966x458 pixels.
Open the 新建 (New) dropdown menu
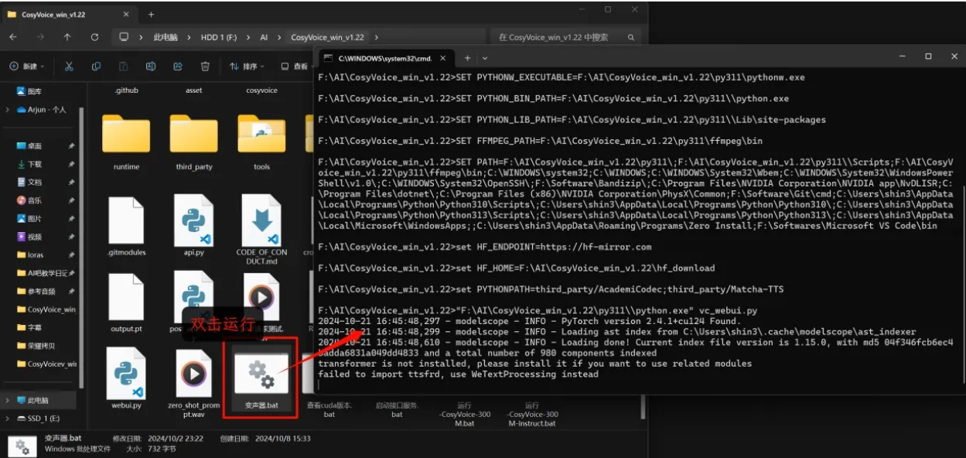tap(27, 67)
